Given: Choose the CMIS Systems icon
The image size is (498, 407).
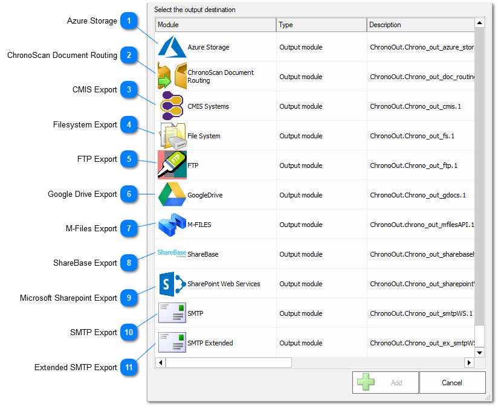Looking at the screenshot, I should point(172,106).
